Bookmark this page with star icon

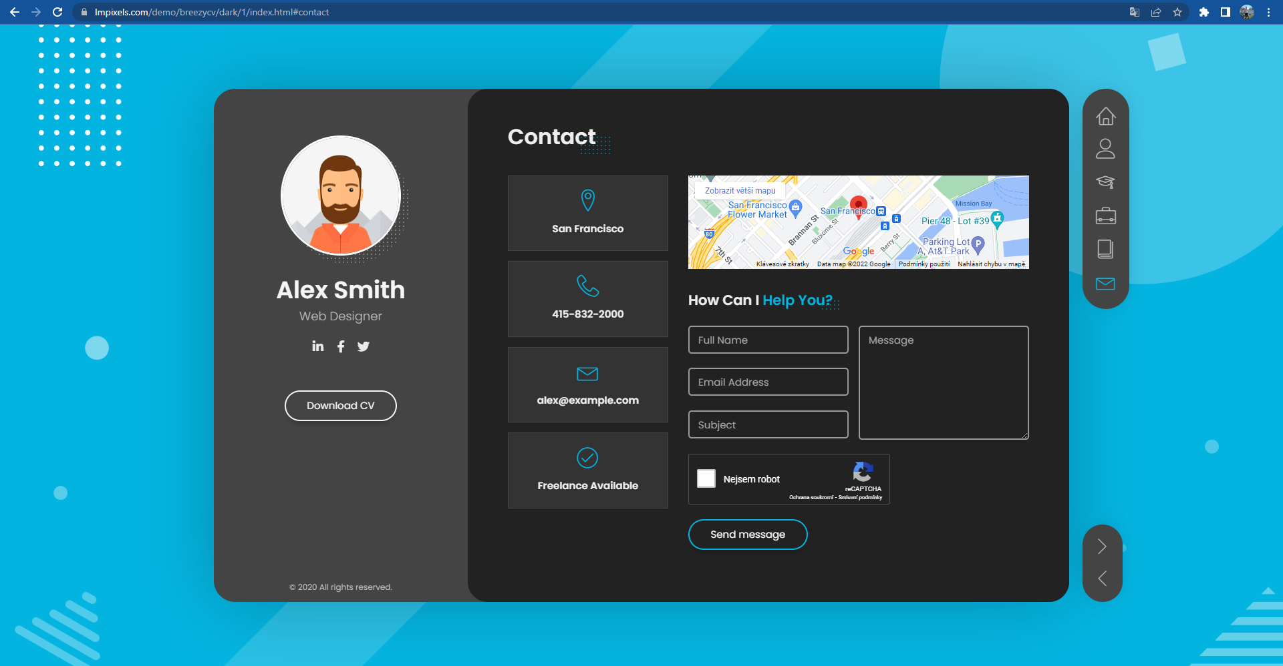coord(1177,12)
